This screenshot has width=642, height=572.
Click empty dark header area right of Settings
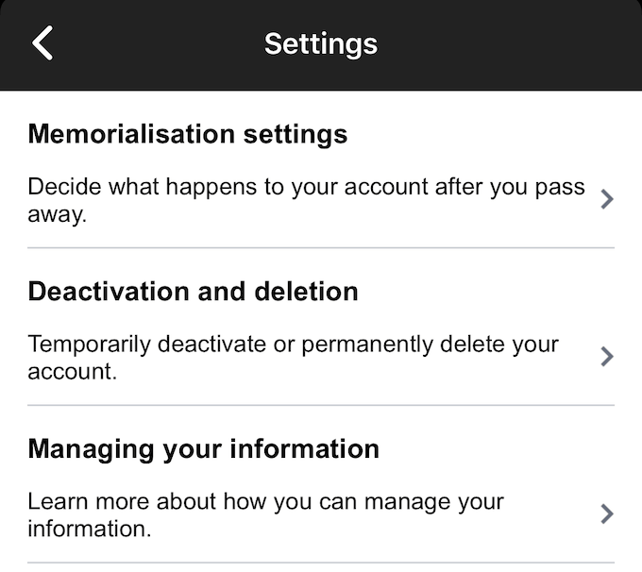click(x=510, y=43)
